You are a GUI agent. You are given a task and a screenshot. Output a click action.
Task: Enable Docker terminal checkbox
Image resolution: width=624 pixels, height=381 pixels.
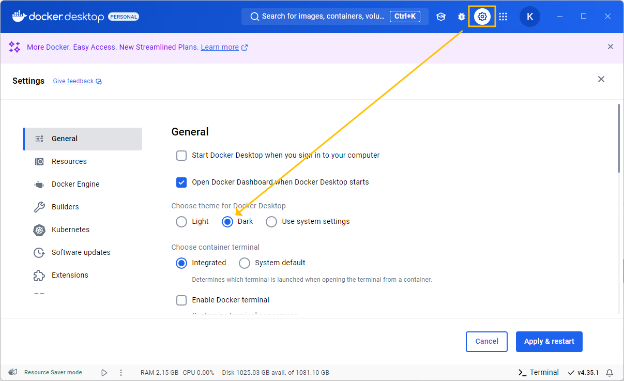(x=181, y=300)
